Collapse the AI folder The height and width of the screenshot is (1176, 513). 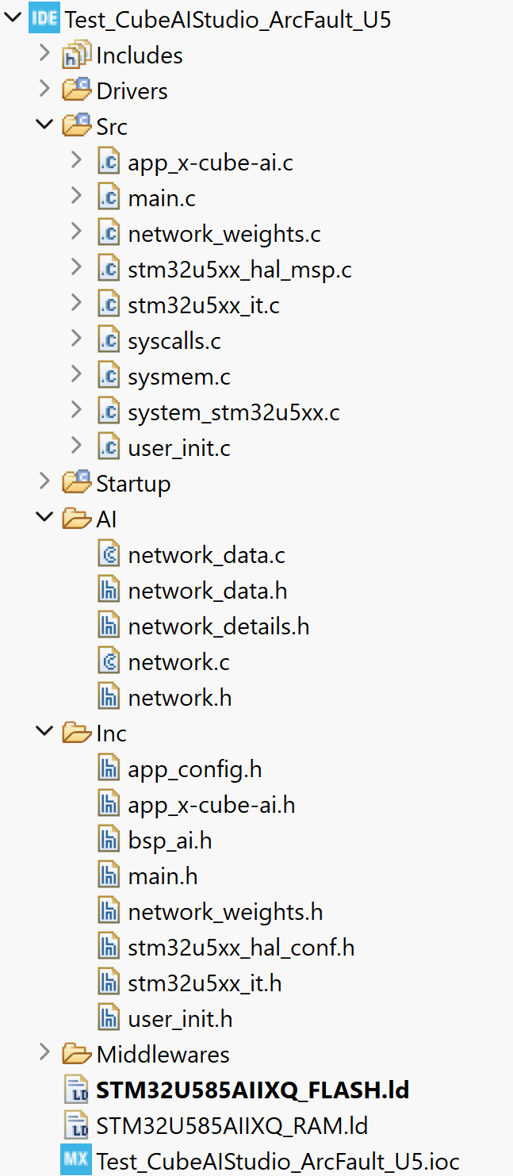click(45, 518)
